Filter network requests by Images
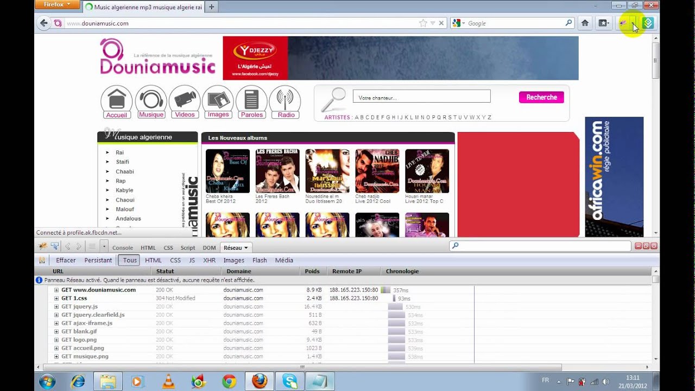The height and width of the screenshot is (391, 695). pos(234,260)
